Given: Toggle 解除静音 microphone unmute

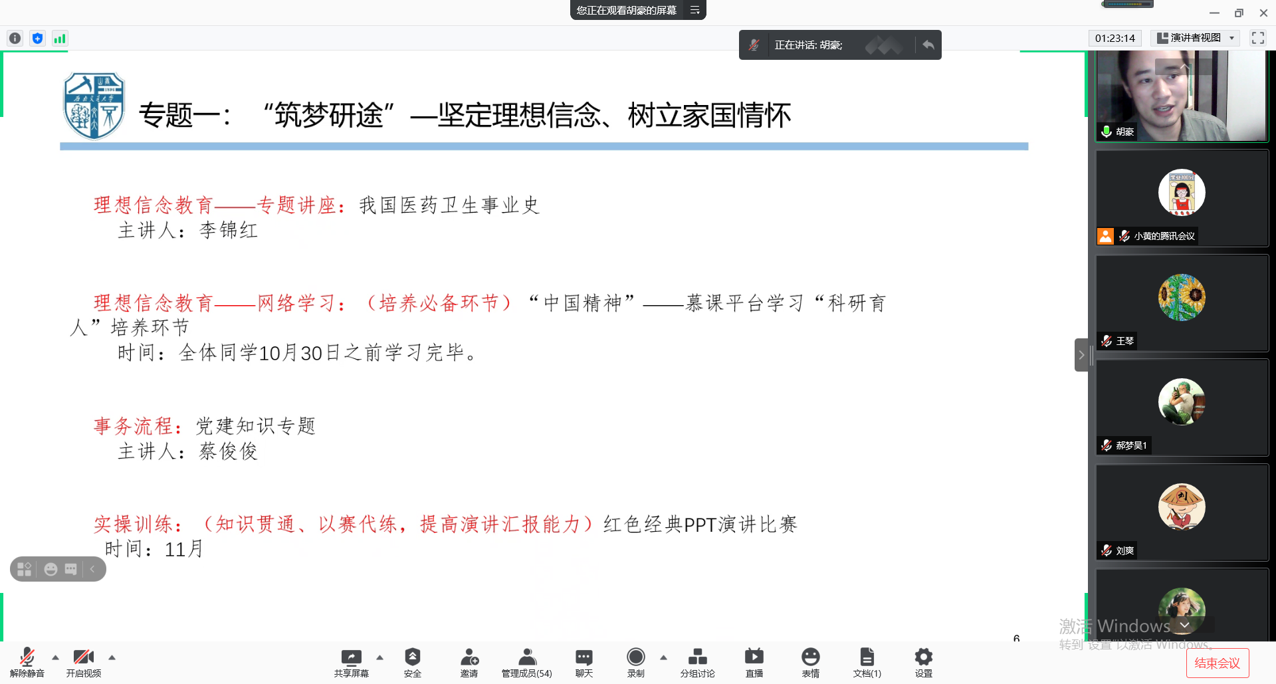Looking at the screenshot, I should [27, 658].
